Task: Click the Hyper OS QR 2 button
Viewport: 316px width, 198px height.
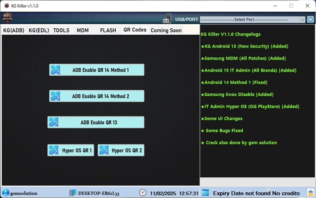Action: pos(121,150)
